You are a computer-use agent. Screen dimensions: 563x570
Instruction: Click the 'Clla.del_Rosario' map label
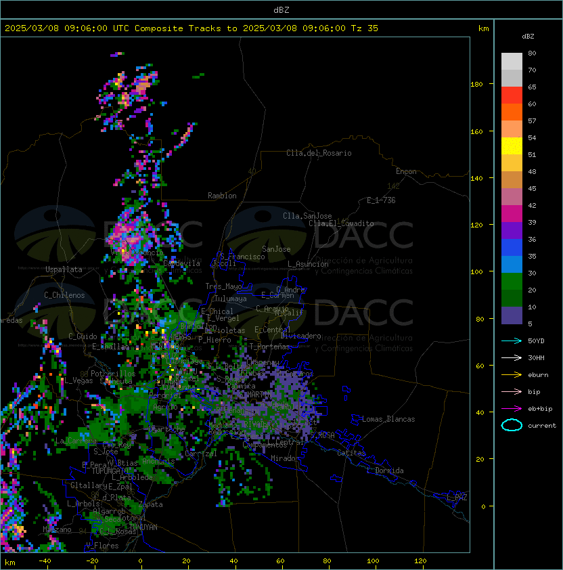tap(319, 153)
